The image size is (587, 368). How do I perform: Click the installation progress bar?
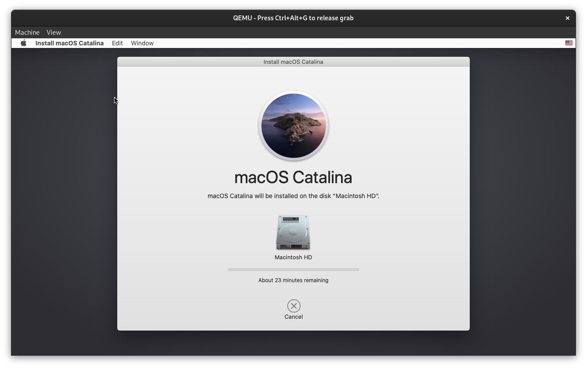click(293, 269)
